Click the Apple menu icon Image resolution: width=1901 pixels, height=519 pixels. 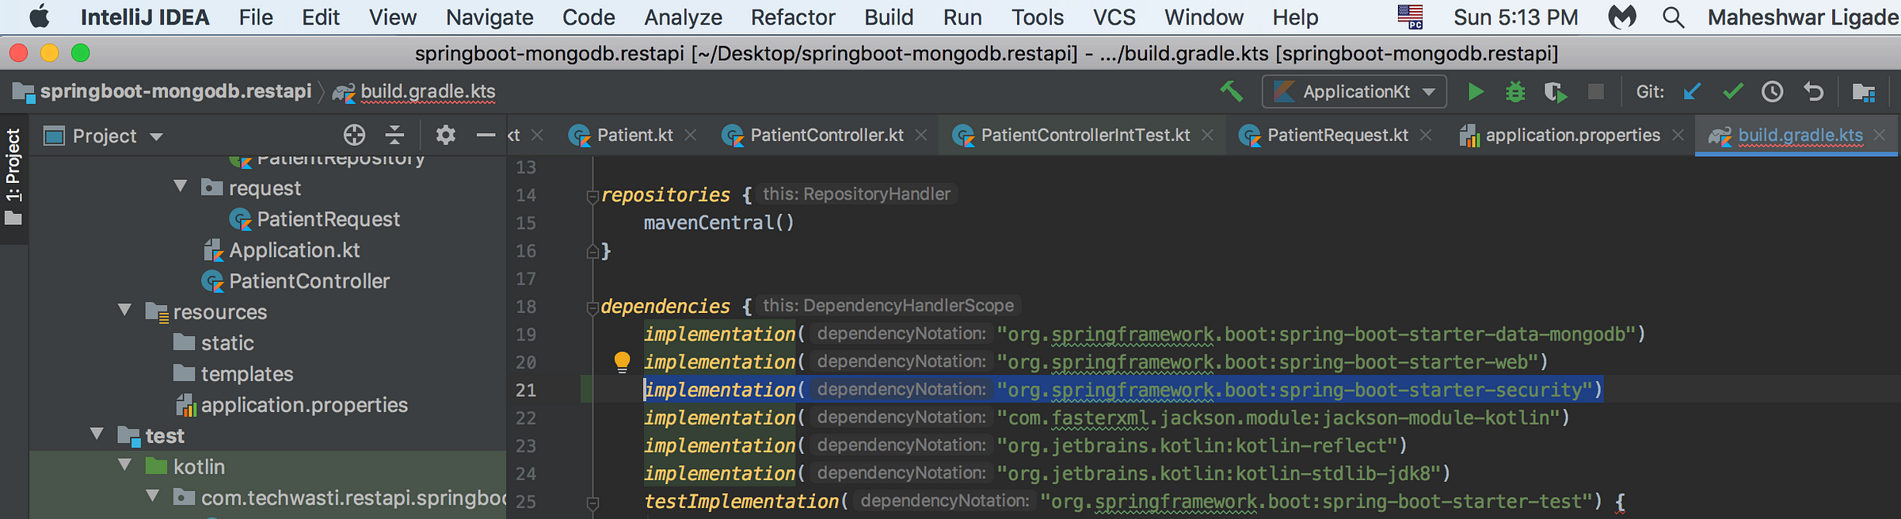point(39,17)
